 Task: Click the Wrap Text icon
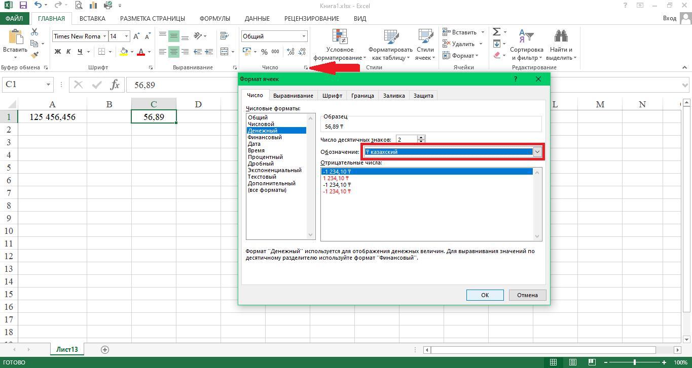[224, 36]
